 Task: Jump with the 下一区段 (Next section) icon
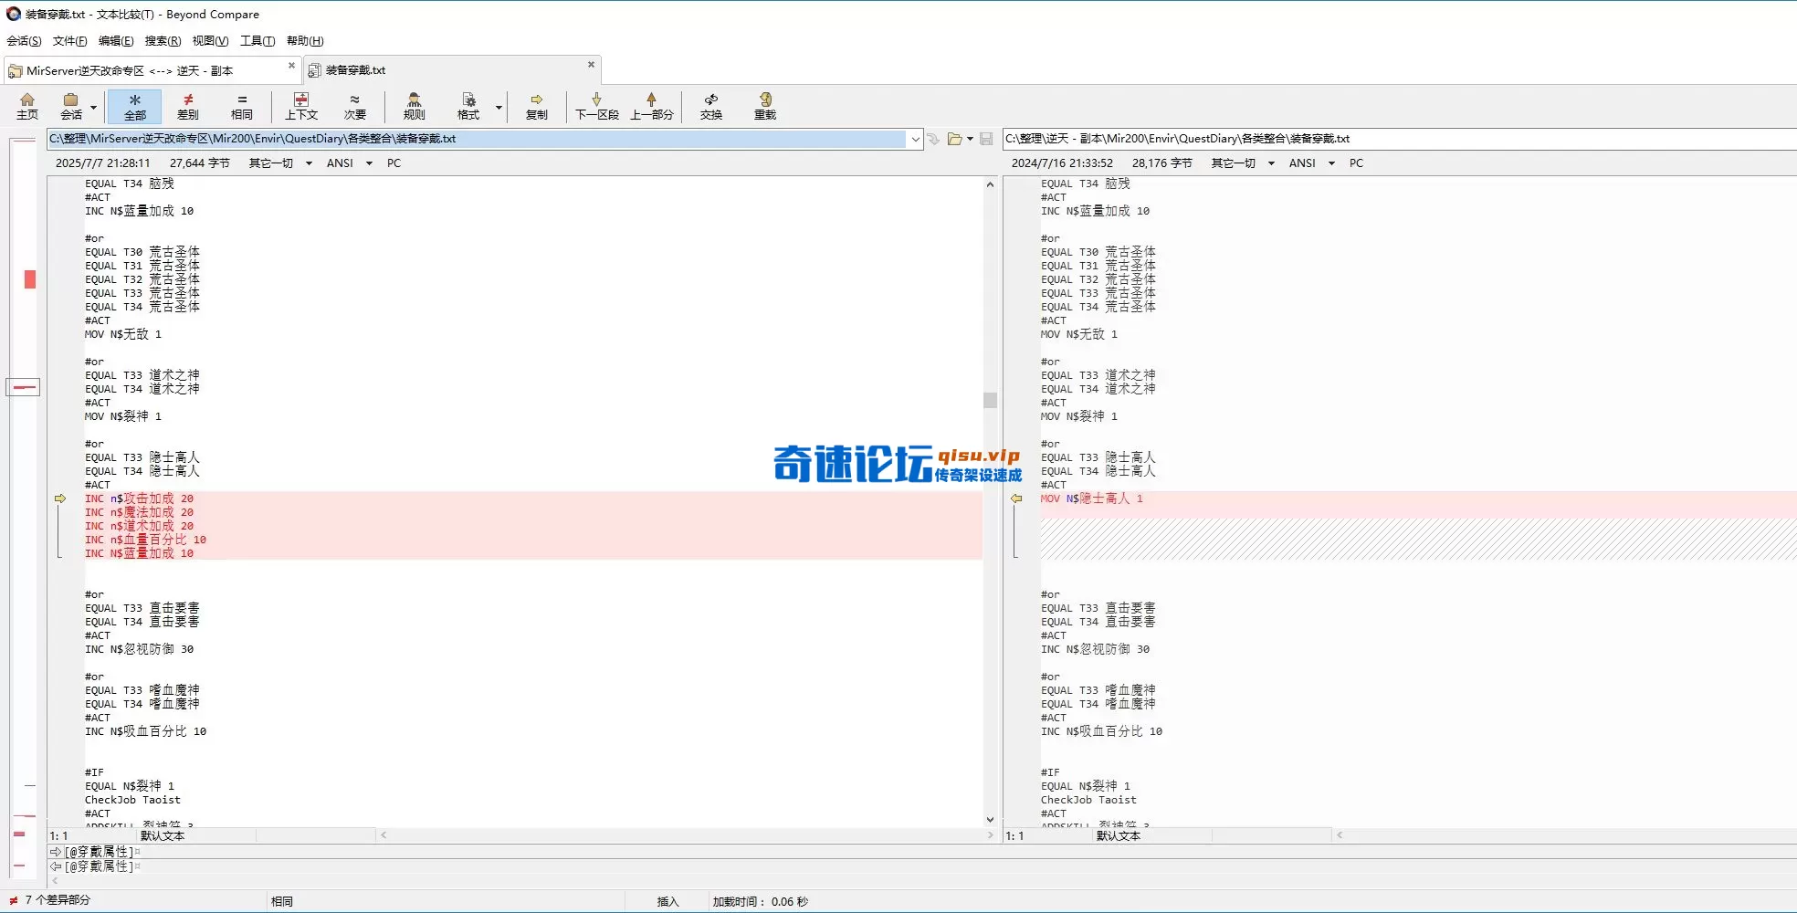click(x=596, y=105)
